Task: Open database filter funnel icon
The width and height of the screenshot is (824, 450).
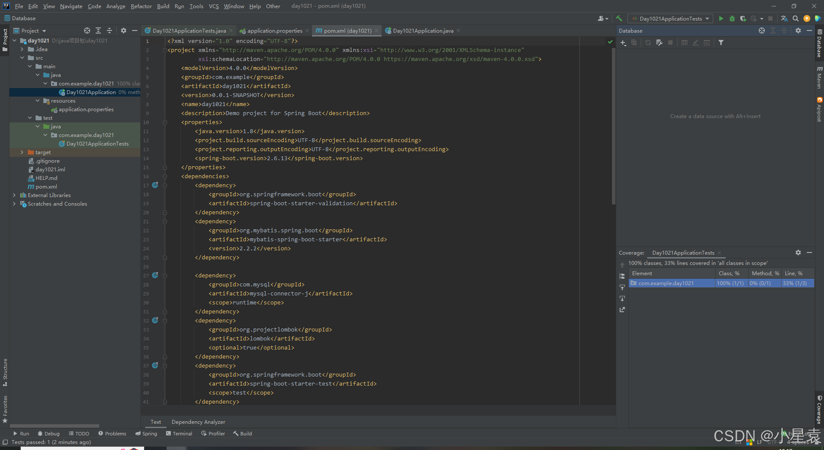Action: 721,43
